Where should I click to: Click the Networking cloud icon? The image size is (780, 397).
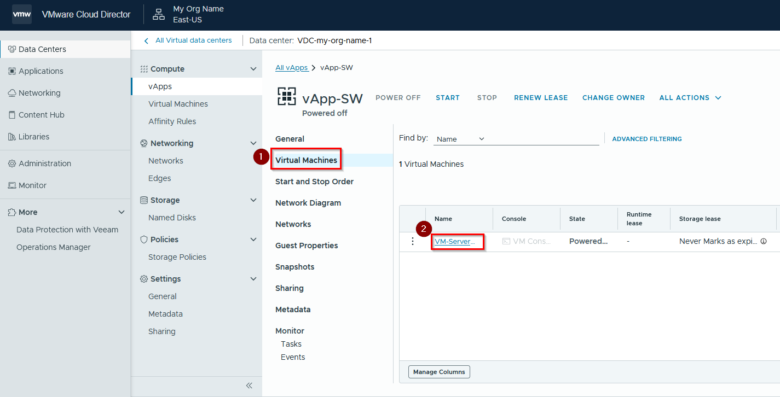(x=12, y=93)
